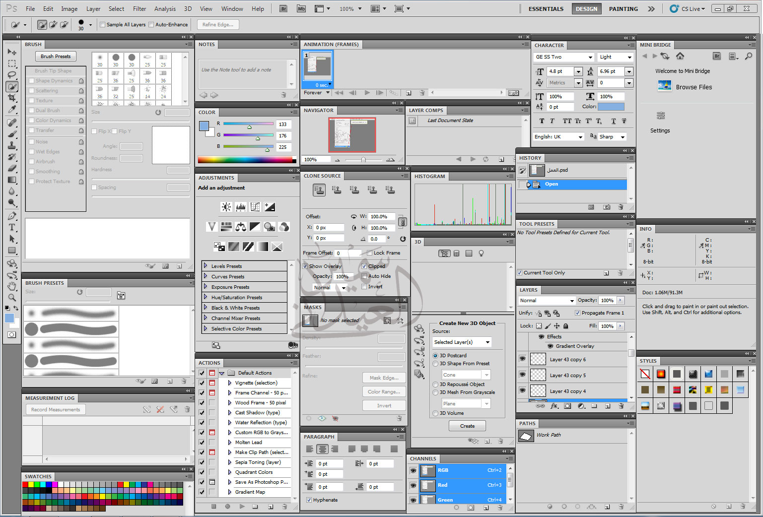The width and height of the screenshot is (763, 517).
Task: Select the Hand tool
Action: (x=12, y=286)
